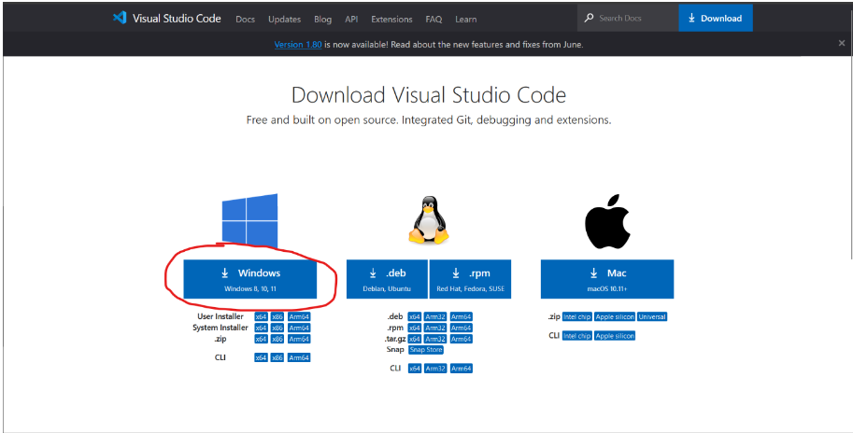Select Linux .deb x64 link
Image resolution: width=853 pixels, height=433 pixels.
coord(415,316)
